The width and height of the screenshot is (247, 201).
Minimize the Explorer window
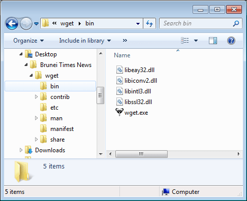coord(200,10)
